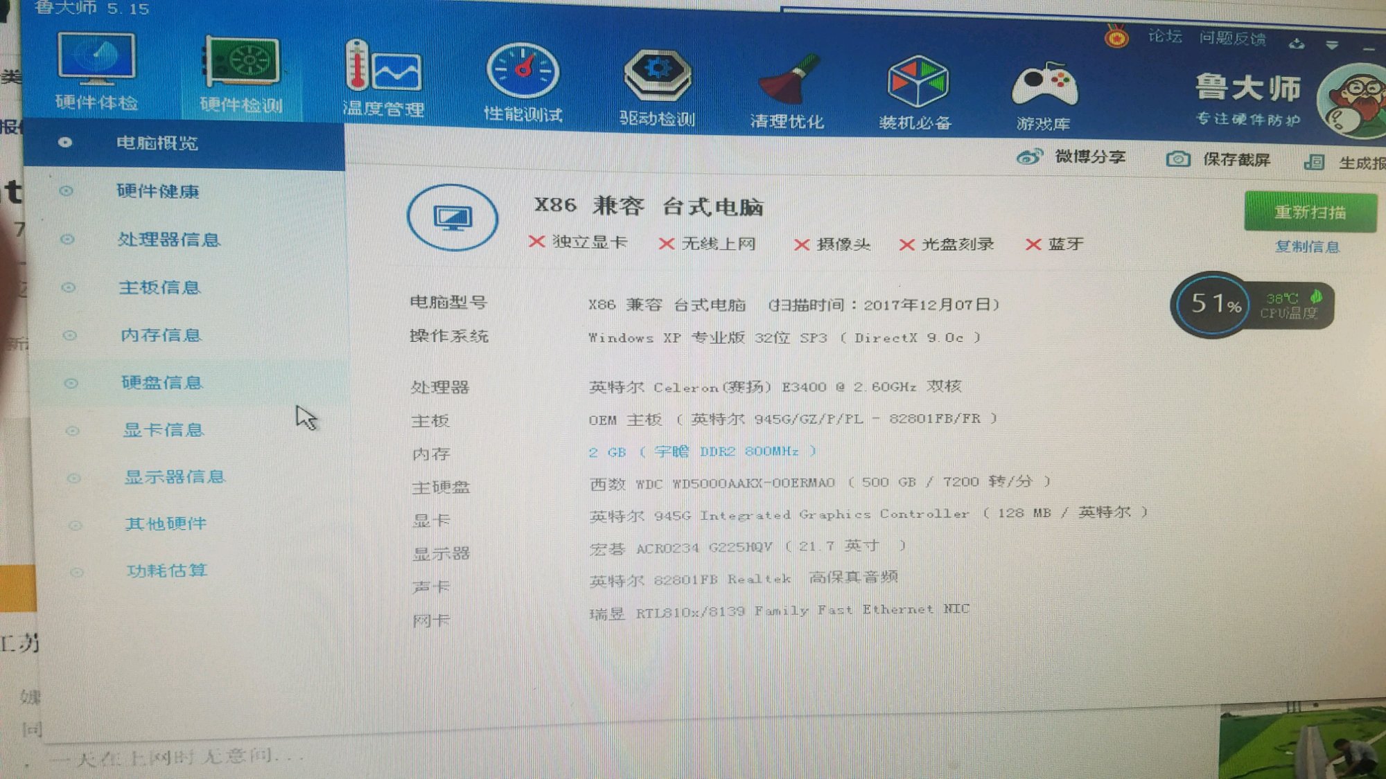Open 硬盘信息 sidebar item
This screenshot has height=779, width=1386.
click(x=162, y=383)
